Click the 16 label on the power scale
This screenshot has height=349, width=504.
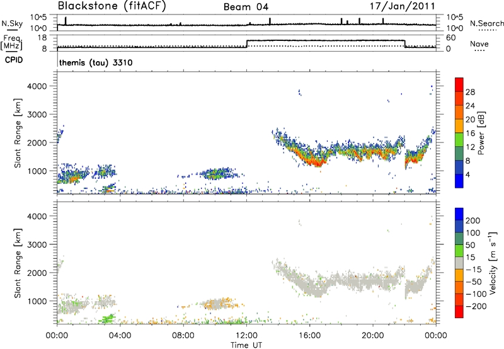(470, 134)
